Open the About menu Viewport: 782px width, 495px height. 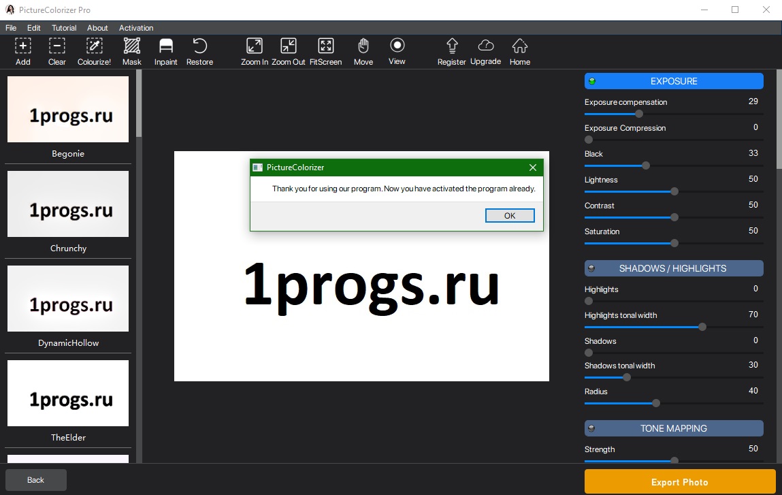click(97, 28)
